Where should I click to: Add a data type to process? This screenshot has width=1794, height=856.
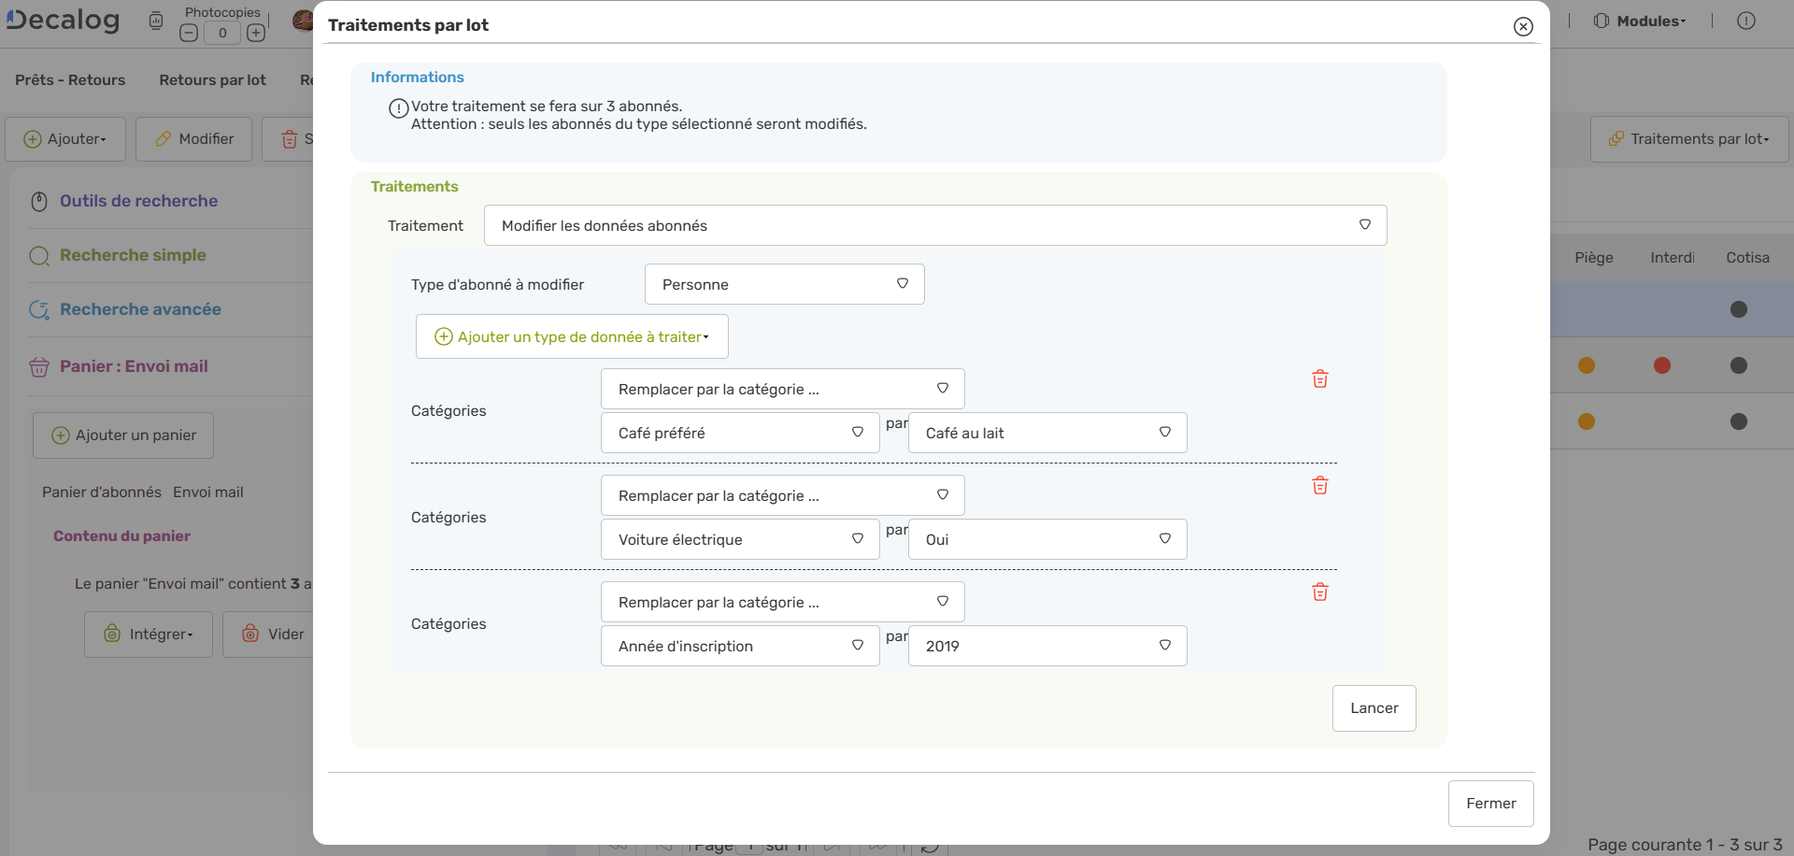coord(572,336)
